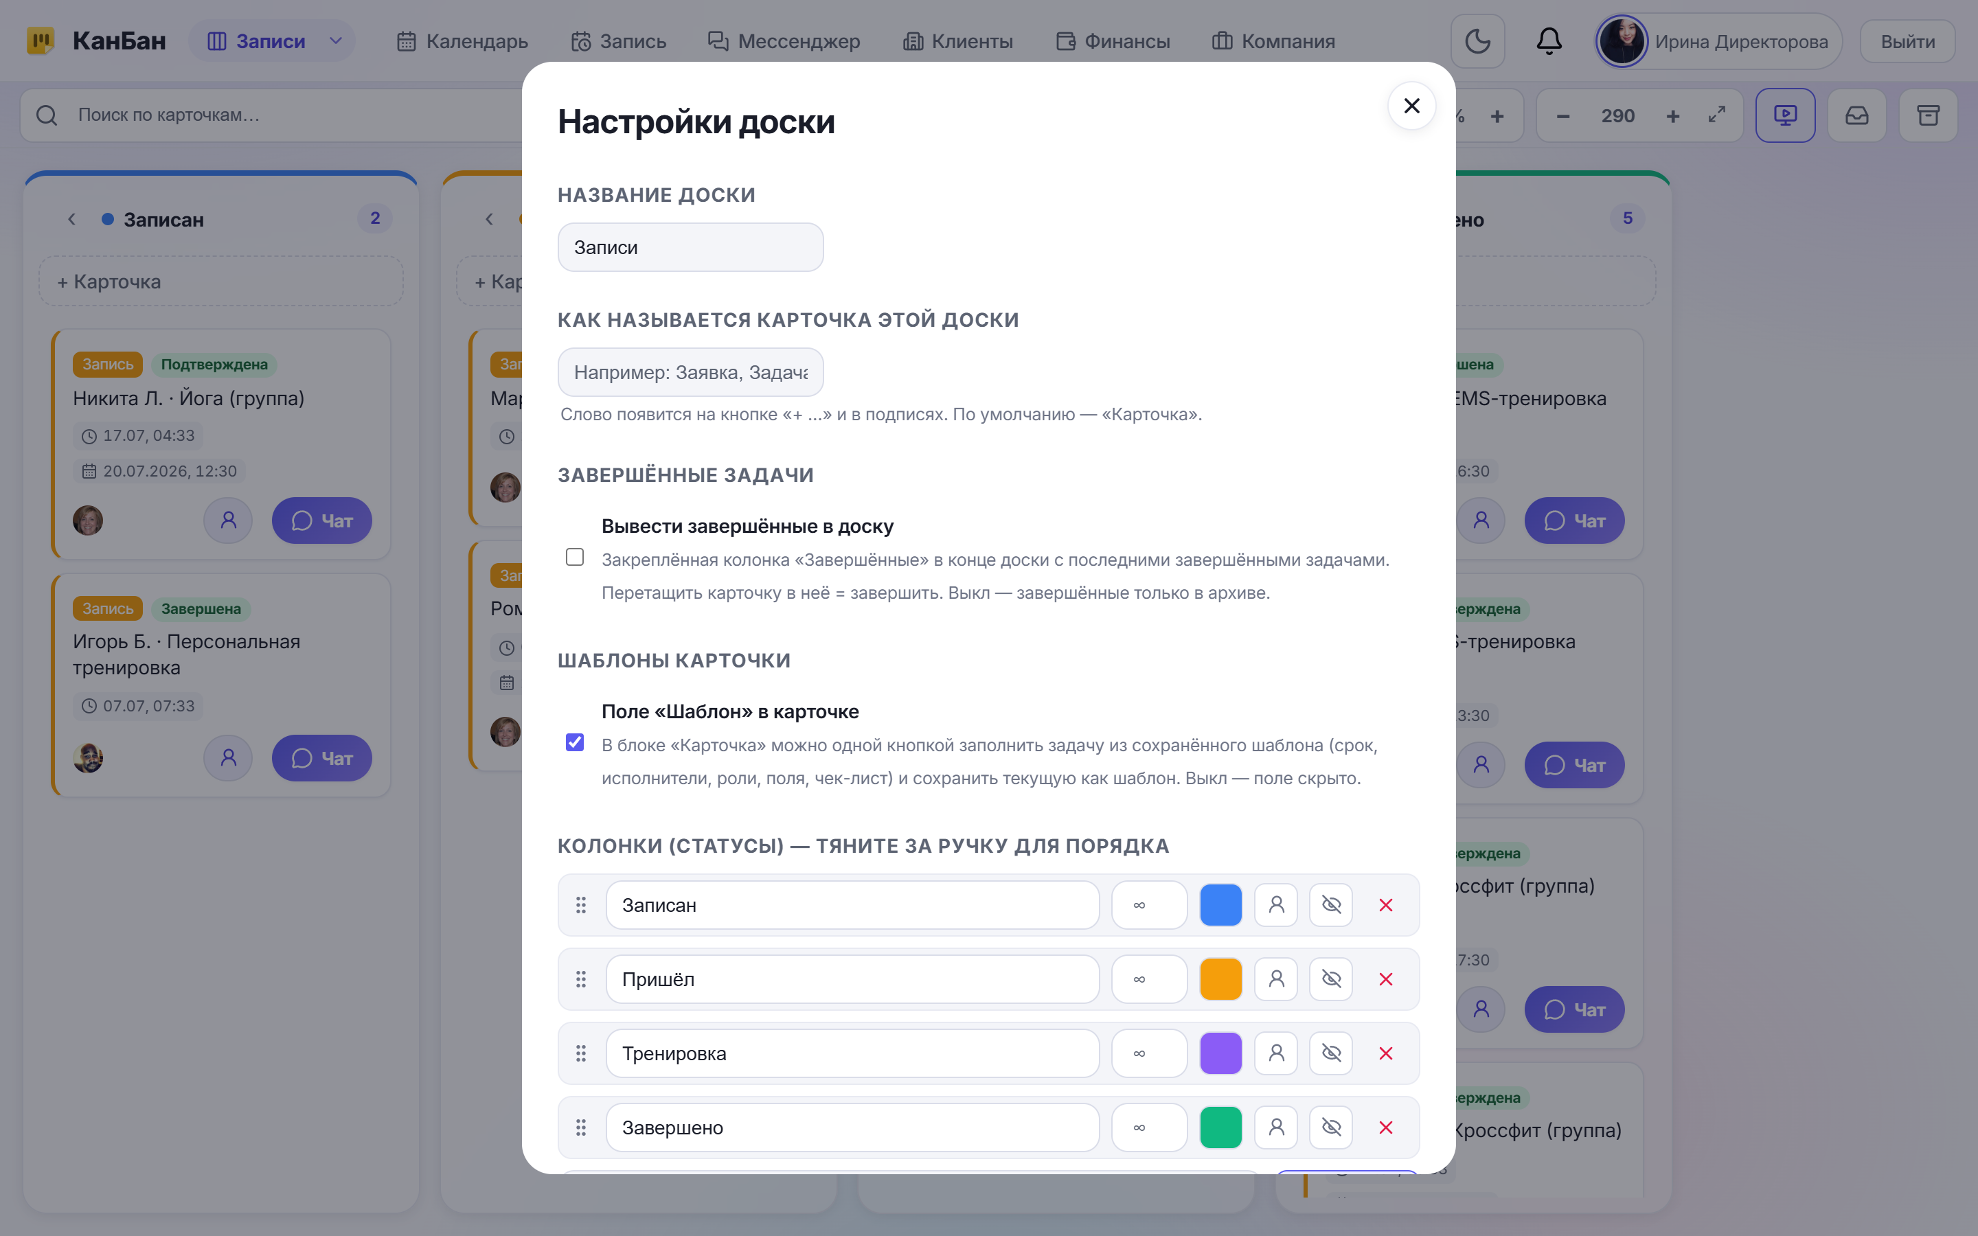The width and height of the screenshot is (1978, 1236).
Task: Assign person icon for Записан column
Action: 1276,905
